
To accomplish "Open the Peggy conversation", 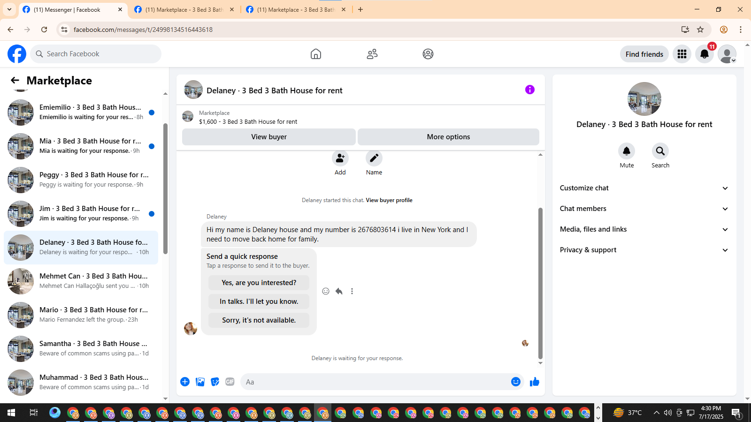I will click(x=81, y=180).
